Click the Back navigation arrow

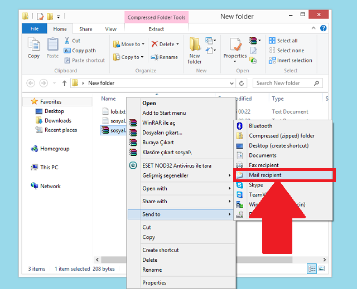point(31,83)
